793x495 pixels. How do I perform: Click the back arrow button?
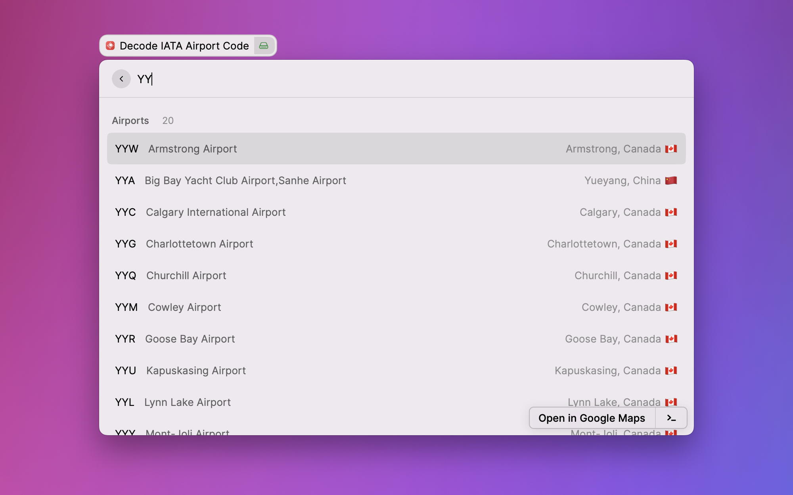click(x=121, y=79)
